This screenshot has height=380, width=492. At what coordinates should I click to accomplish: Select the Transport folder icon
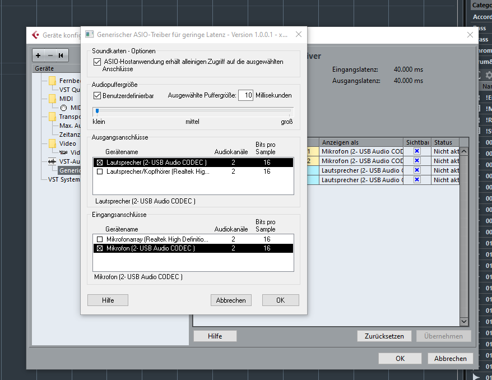click(x=53, y=117)
